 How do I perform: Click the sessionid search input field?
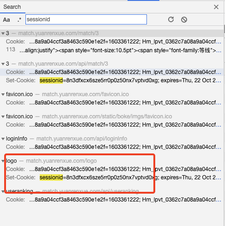pos(86,19)
